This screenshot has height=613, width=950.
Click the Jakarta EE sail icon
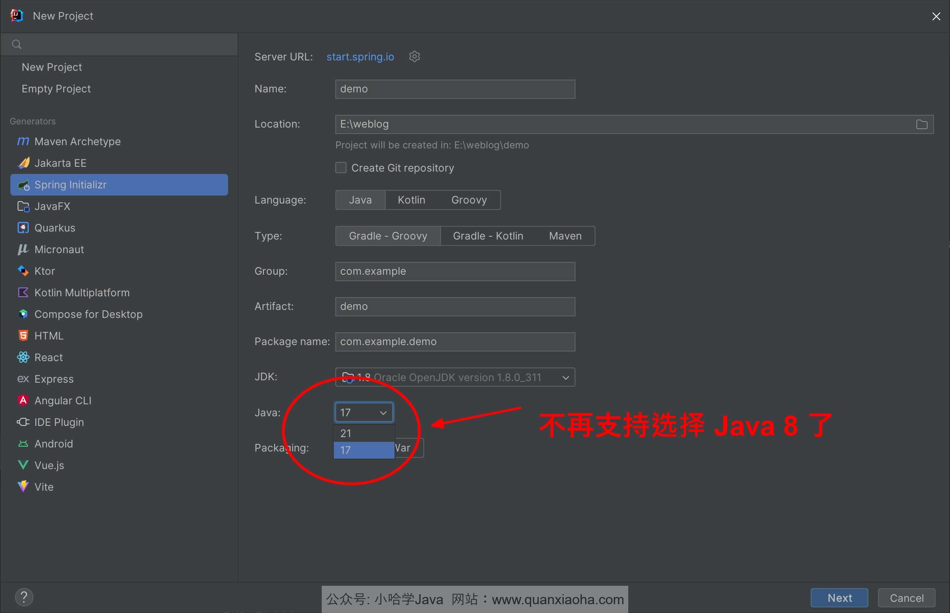[x=24, y=163]
